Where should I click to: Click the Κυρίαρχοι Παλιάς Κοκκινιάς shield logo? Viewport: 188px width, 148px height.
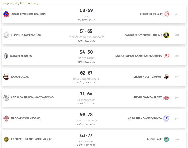coord(6,139)
